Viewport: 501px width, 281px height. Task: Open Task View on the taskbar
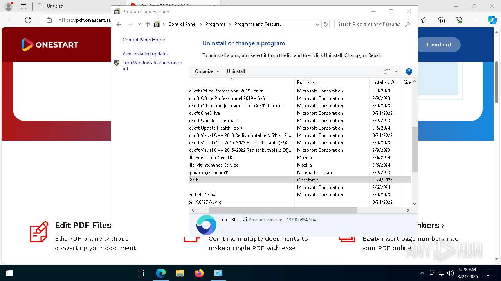coord(141,273)
